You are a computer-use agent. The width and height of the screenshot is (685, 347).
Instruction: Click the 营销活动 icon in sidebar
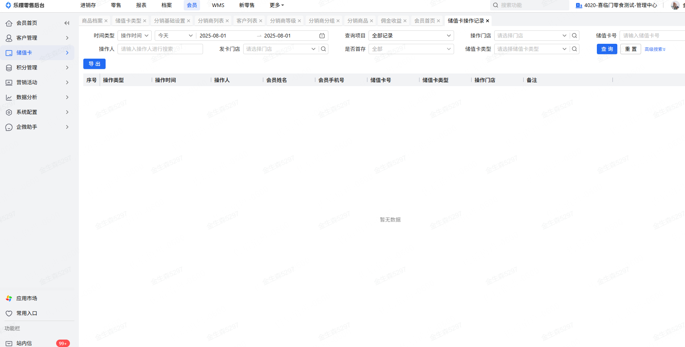coord(9,82)
